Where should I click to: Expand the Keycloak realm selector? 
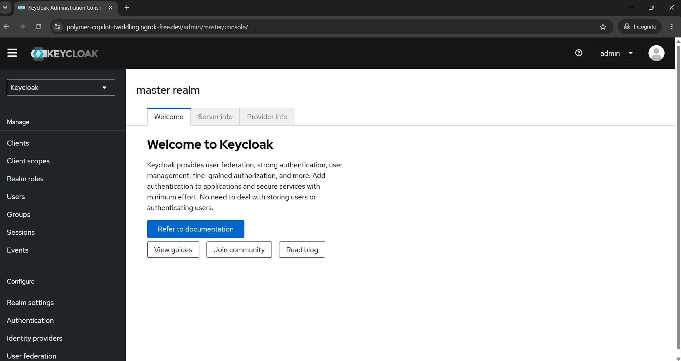pos(61,87)
